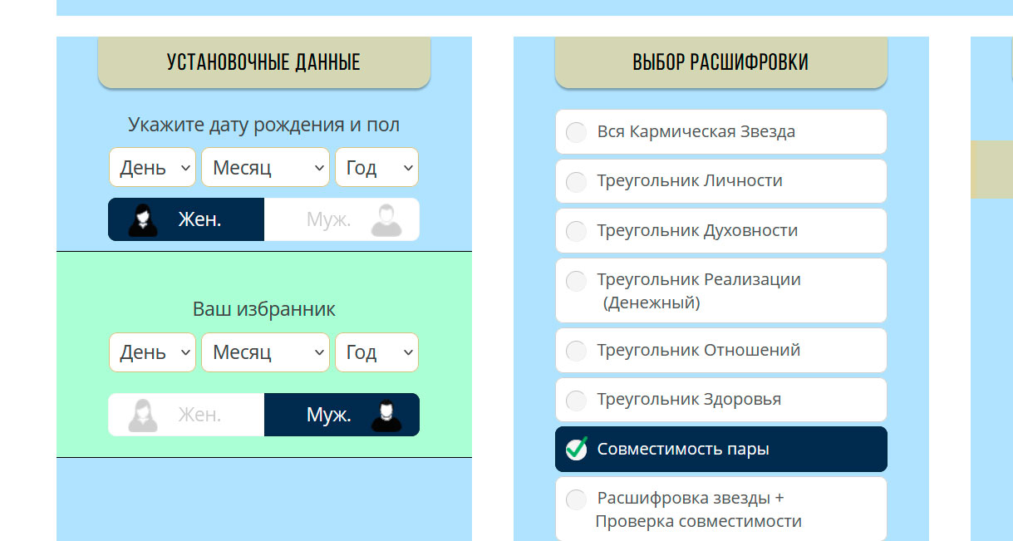Choose Треугольник Отношений option
The width and height of the screenshot is (1013, 541).
pyautogui.click(x=720, y=350)
